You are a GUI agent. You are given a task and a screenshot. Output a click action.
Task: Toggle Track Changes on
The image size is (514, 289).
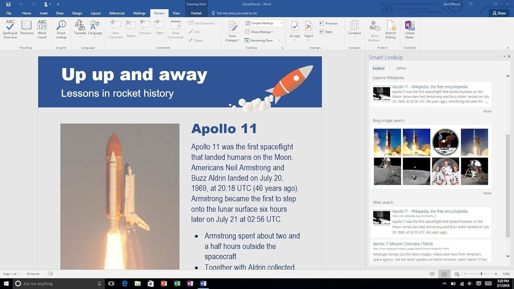click(232, 27)
